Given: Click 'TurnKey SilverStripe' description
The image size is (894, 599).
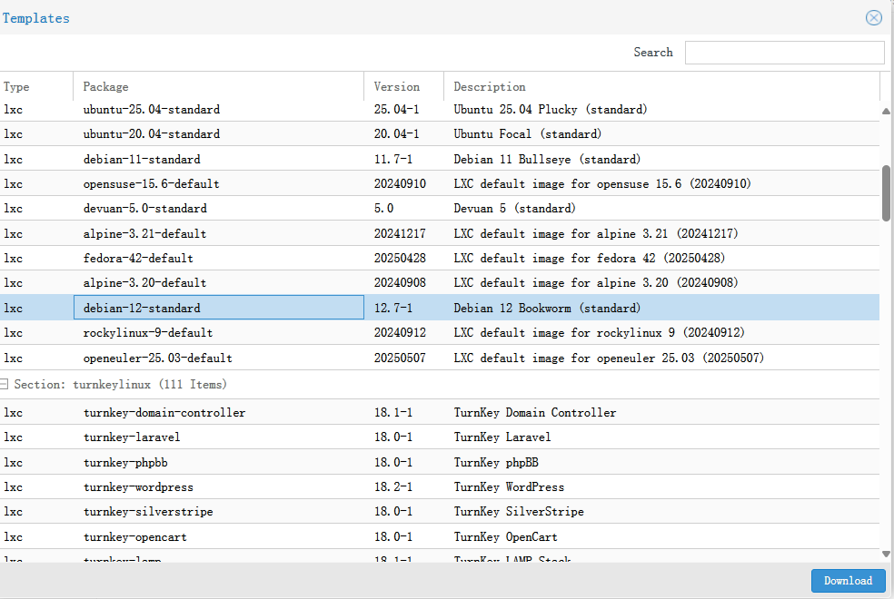Looking at the screenshot, I should pyautogui.click(x=518, y=512).
